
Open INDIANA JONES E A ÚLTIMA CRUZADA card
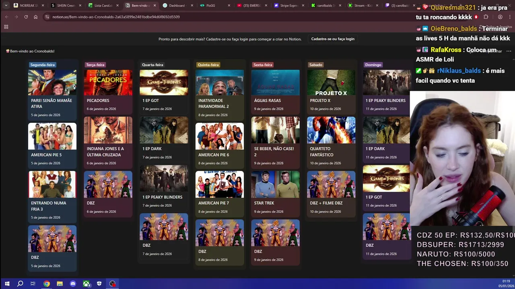pos(108,142)
